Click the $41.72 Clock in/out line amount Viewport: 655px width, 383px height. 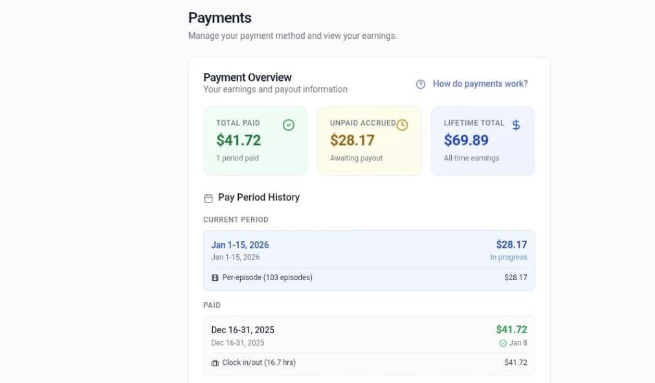click(x=515, y=362)
